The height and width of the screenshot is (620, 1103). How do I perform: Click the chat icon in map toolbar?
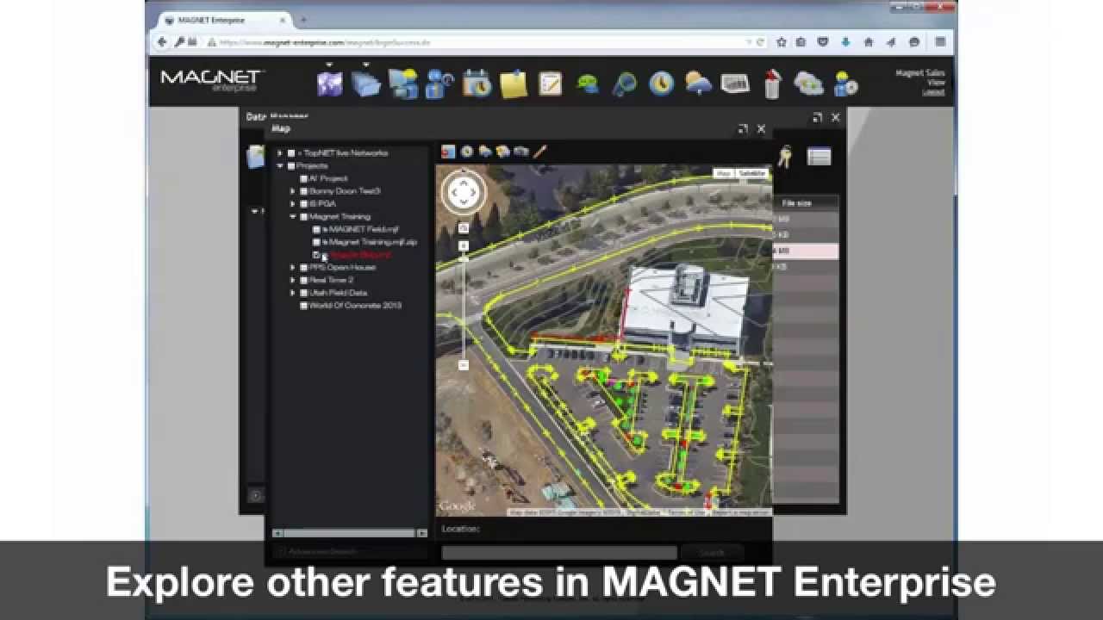503,152
